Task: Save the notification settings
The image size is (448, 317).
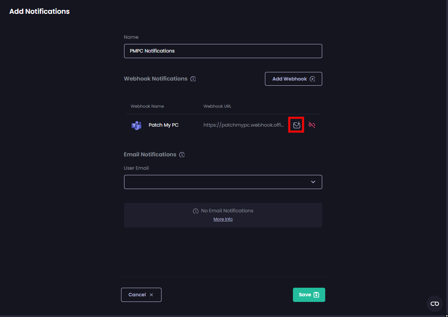Action: (309, 295)
